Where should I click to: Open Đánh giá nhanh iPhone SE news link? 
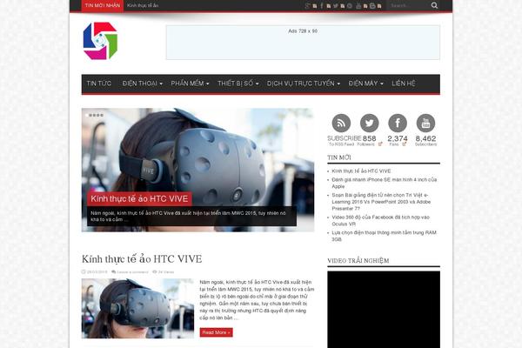point(385,183)
